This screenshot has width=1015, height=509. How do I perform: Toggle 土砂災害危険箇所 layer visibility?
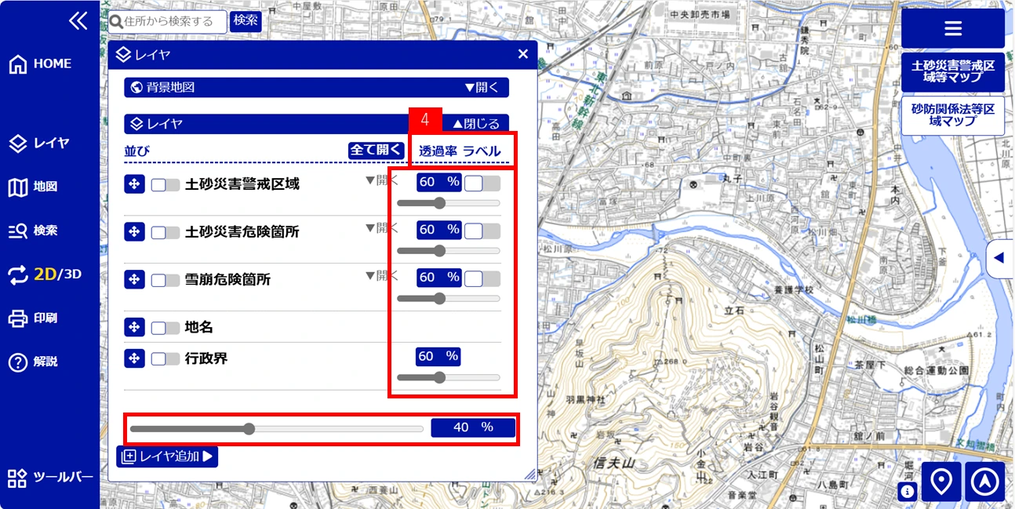click(x=165, y=233)
